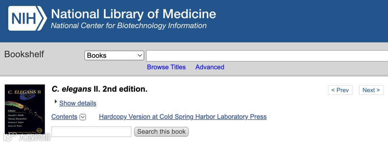
Task: Open the Contents link
Action: coord(64,117)
